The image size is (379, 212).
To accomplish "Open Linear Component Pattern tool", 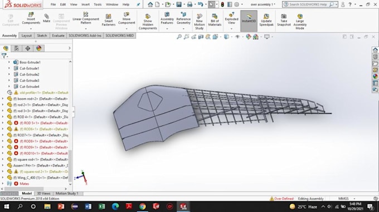I will tap(86, 18).
